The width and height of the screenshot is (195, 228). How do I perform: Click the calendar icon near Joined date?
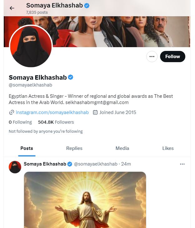click(x=95, y=112)
